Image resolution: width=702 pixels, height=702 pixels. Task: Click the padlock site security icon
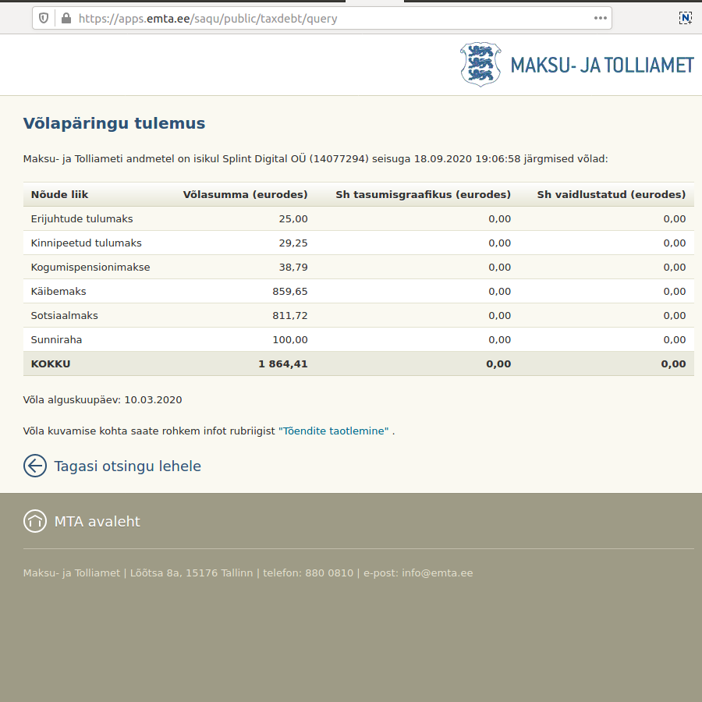tap(66, 19)
